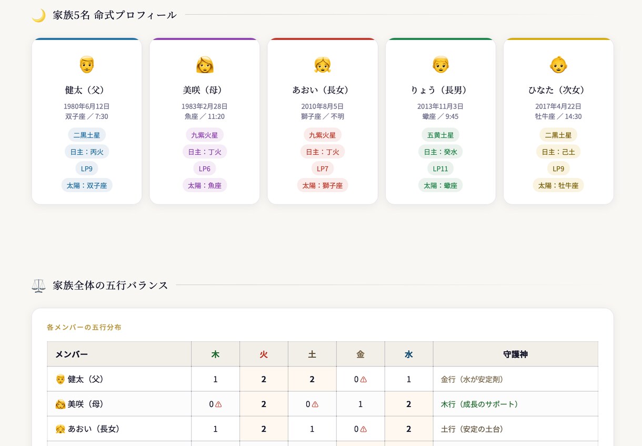
Task: Select あおい's 九紫火星 tag
Action: 323,135
